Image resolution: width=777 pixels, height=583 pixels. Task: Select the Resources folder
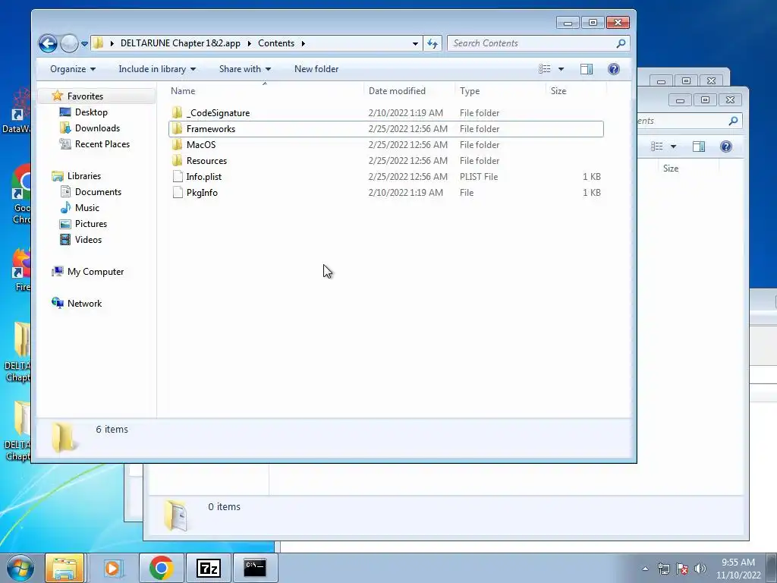386,161
